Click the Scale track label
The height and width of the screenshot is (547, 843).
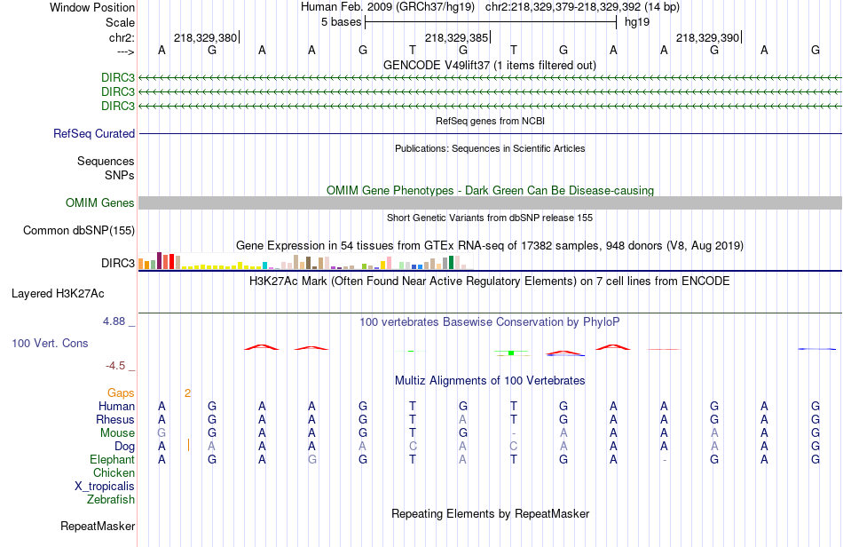tap(120, 22)
